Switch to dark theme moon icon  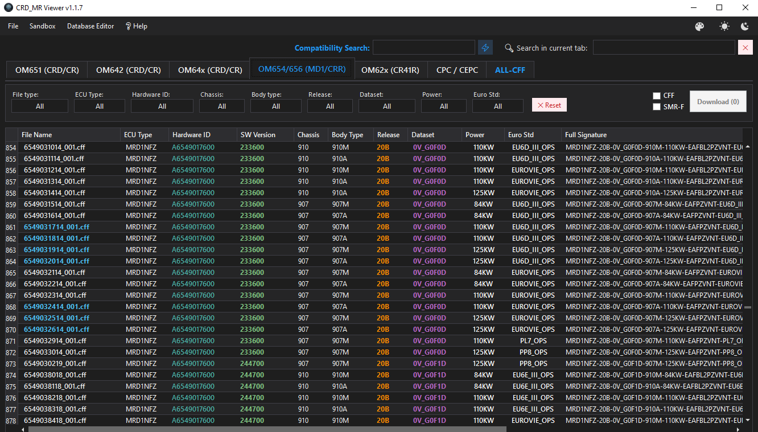(x=744, y=26)
